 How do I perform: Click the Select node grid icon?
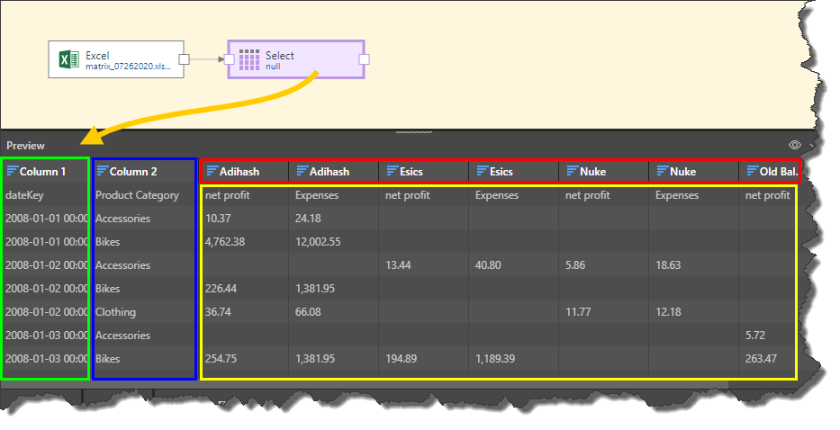tap(249, 59)
